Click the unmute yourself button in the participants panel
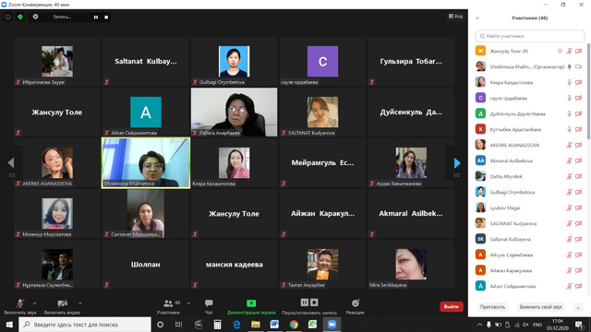591x332 pixels. (541, 307)
